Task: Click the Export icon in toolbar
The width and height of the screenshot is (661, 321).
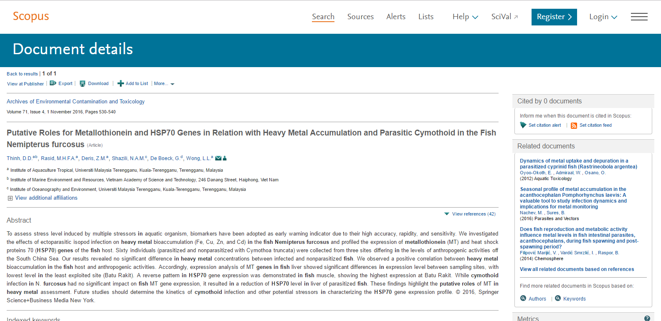Action: click(53, 83)
